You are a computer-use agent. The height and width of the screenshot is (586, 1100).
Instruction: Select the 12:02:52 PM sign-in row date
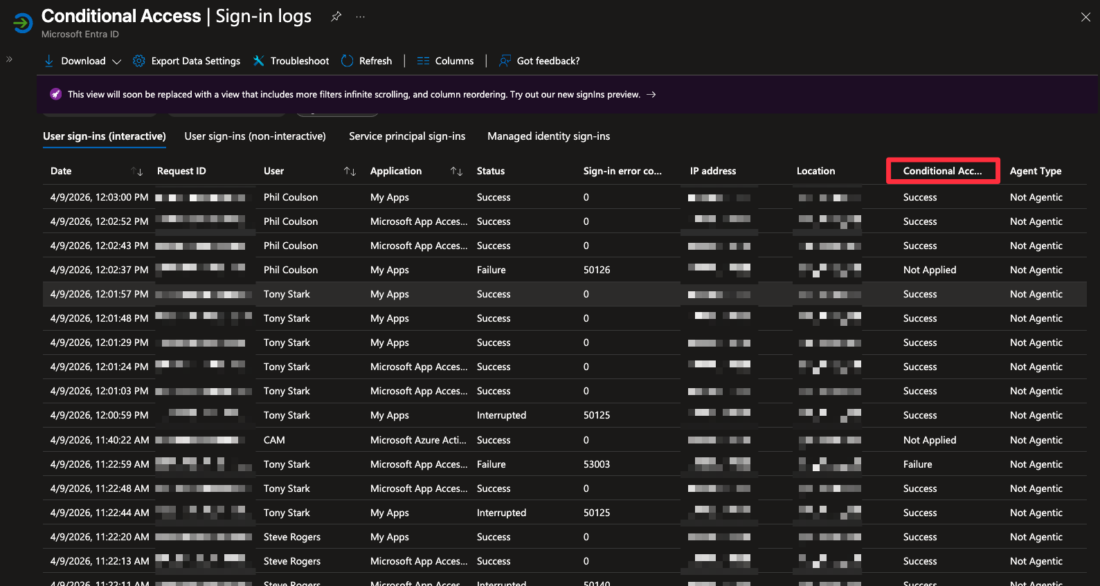pos(99,221)
